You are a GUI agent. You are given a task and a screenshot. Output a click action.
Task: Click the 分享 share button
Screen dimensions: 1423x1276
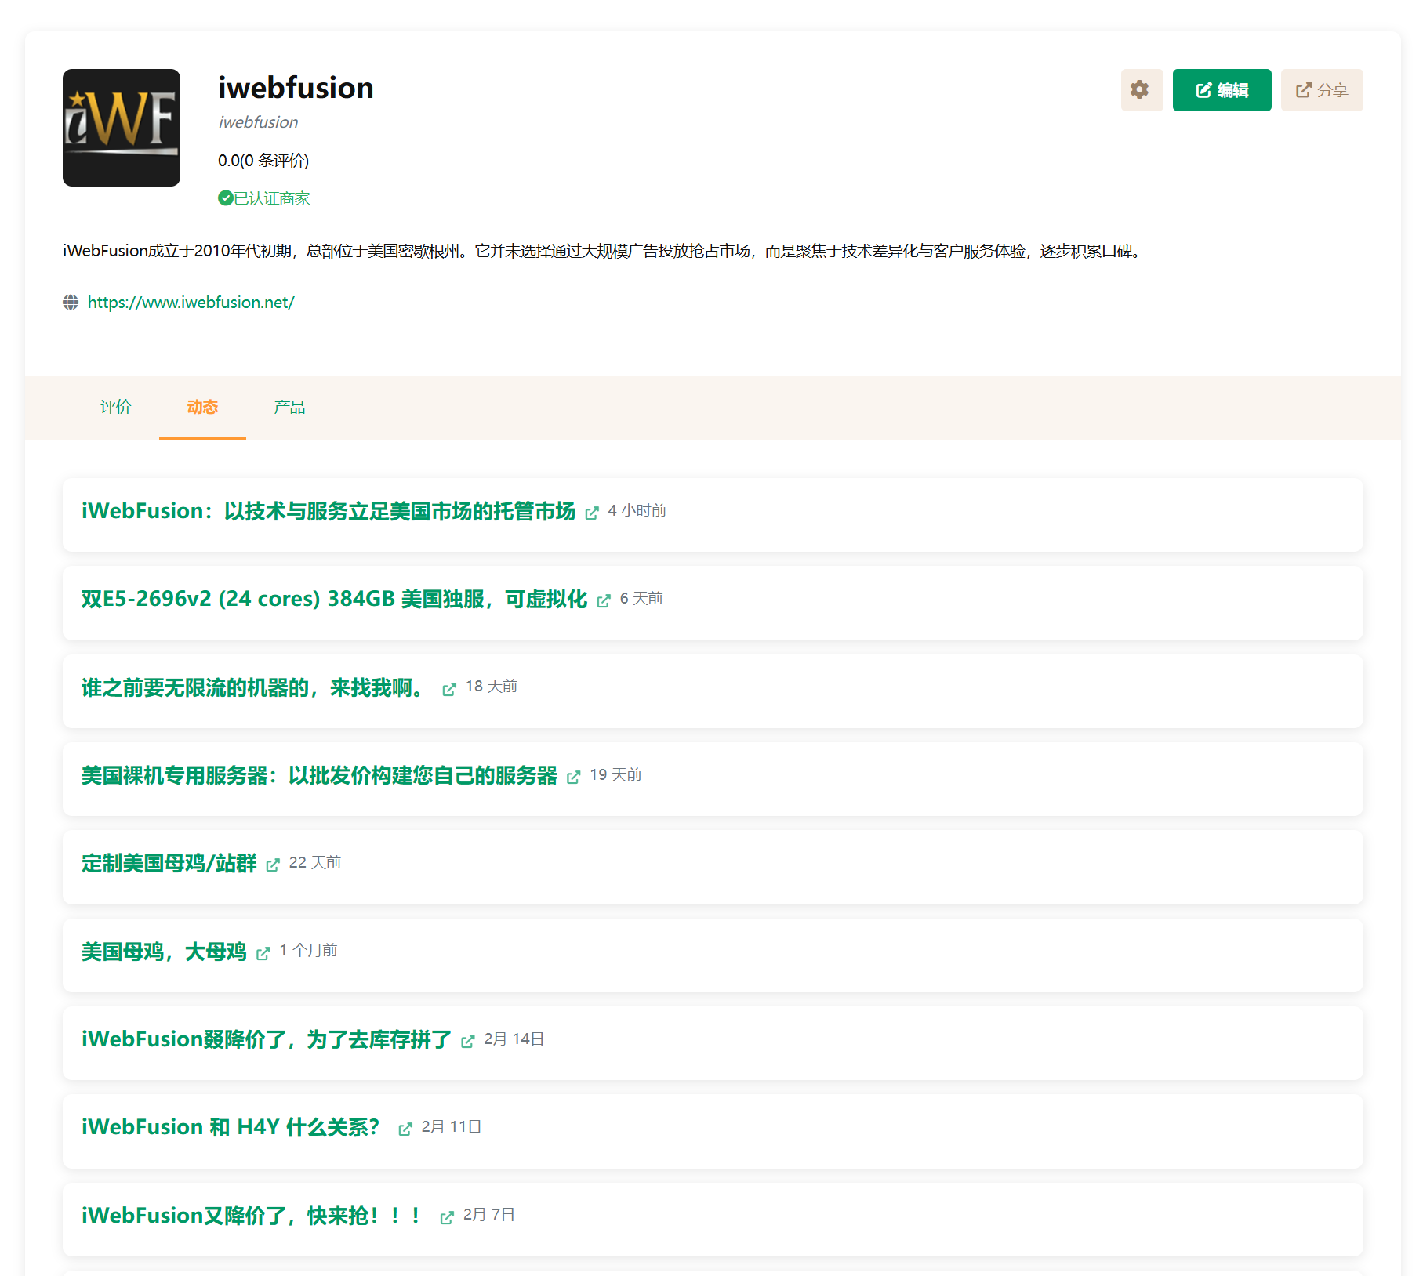coord(1322,90)
